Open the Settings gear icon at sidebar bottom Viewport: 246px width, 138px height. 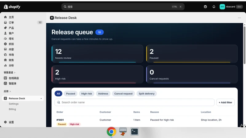5,122
